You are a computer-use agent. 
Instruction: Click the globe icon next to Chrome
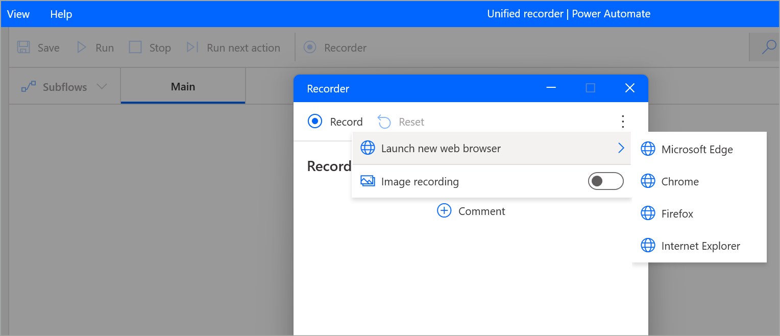click(x=648, y=181)
